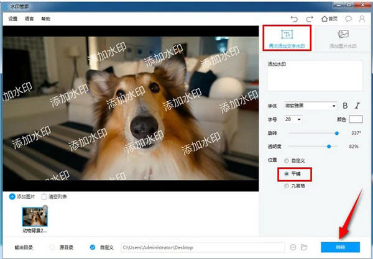Click the redo arrow icon
This screenshot has width=373, height=259.
click(310, 19)
